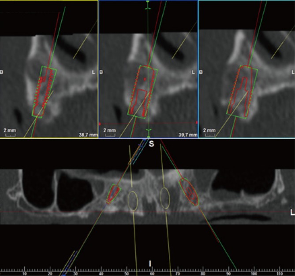Click the 39,7 mm slice position label

coord(187,134)
